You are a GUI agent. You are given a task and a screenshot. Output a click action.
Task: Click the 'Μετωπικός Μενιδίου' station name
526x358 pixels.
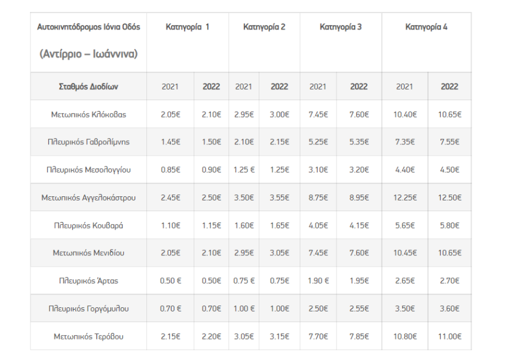click(x=88, y=253)
